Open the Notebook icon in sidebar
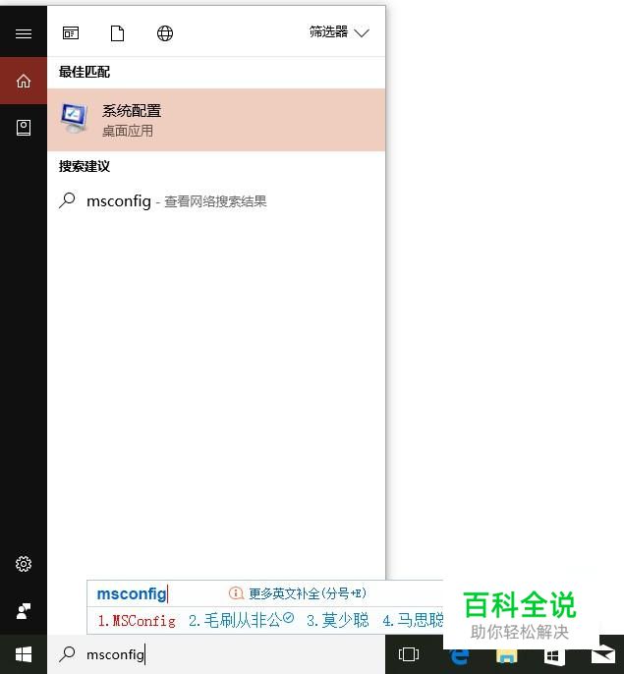The height and width of the screenshot is (674, 624). click(24, 128)
